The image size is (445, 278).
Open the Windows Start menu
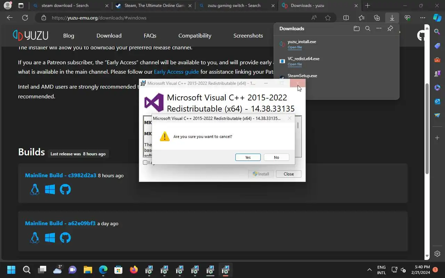(11, 270)
